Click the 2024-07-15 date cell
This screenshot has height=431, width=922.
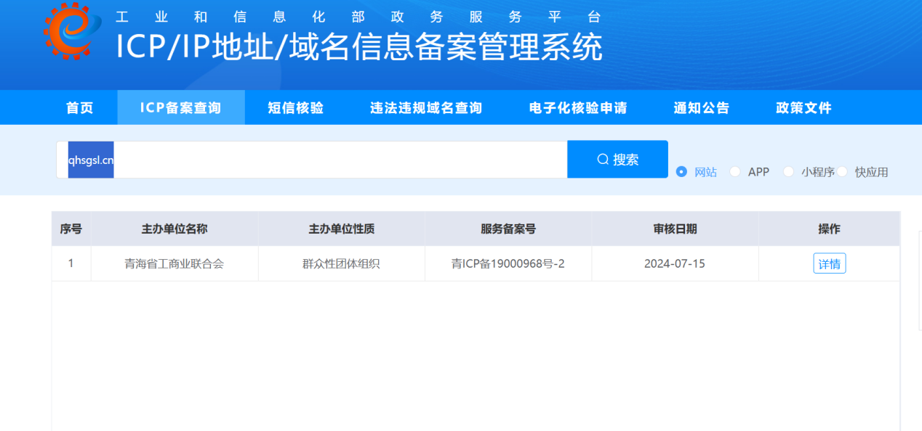675,264
